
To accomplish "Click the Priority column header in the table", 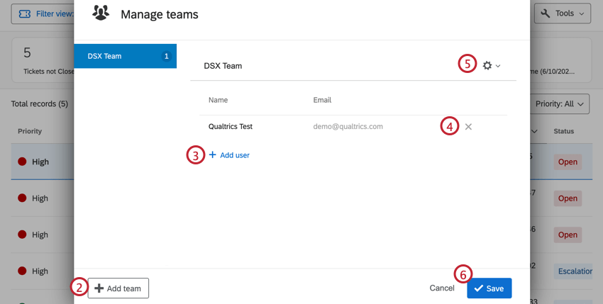I will coord(30,131).
